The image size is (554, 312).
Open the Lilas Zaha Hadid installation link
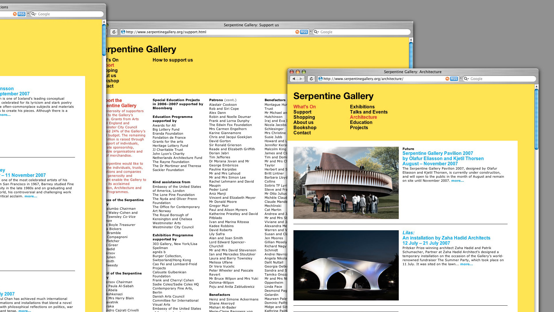(446, 238)
